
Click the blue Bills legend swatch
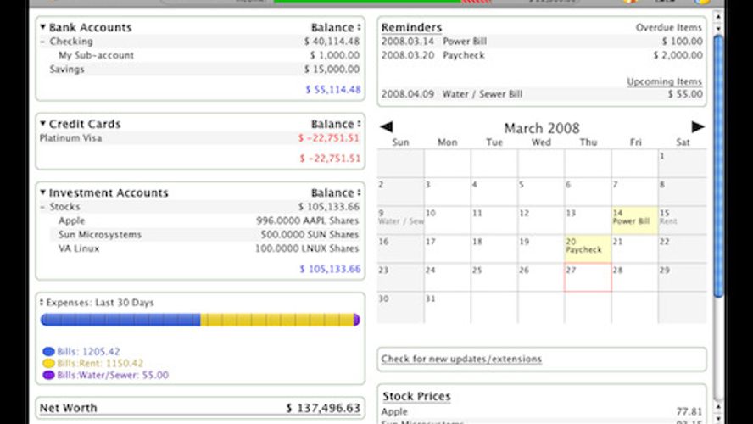(x=48, y=351)
